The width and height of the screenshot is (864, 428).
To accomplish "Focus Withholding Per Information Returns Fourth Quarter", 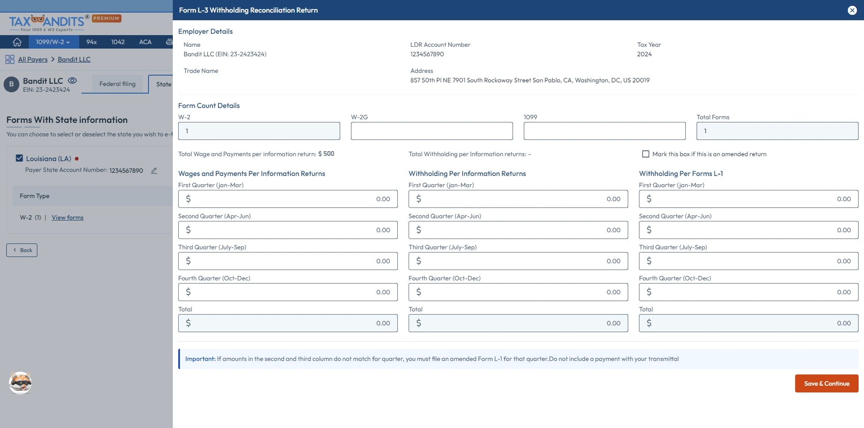I will pyautogui.click(x=518, y=292).
